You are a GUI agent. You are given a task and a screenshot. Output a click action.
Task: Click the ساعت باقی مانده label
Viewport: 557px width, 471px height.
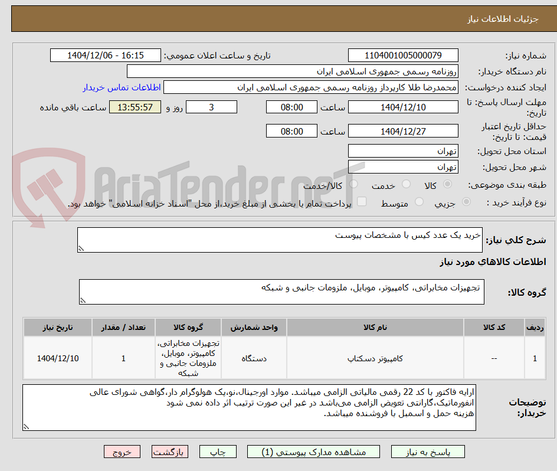(73, 107)
